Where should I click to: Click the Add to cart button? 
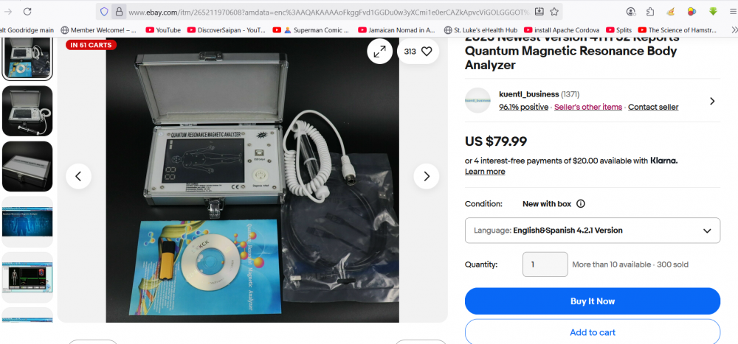pyautogui.click(x=592, y=332)
